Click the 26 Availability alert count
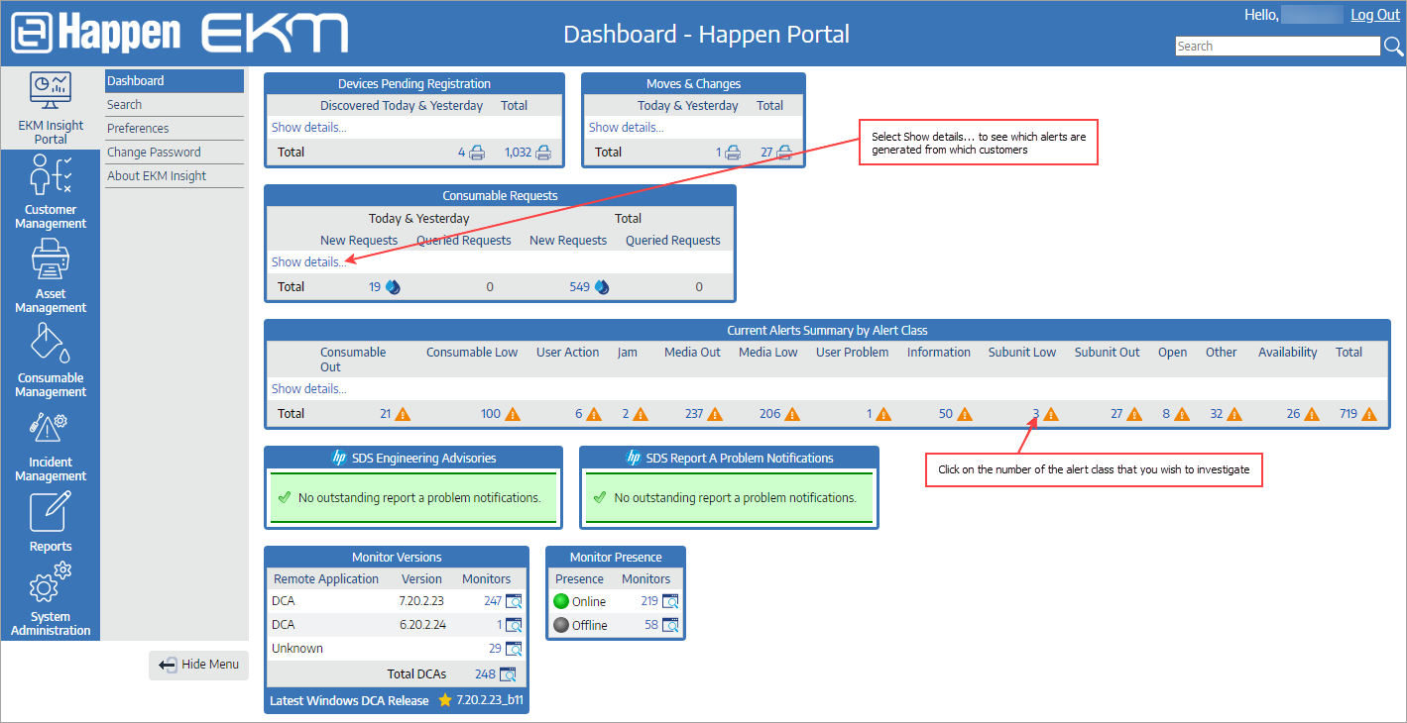Viewport: 1407px width, 723px height. pyautogui.click(x=1293, y=414)
